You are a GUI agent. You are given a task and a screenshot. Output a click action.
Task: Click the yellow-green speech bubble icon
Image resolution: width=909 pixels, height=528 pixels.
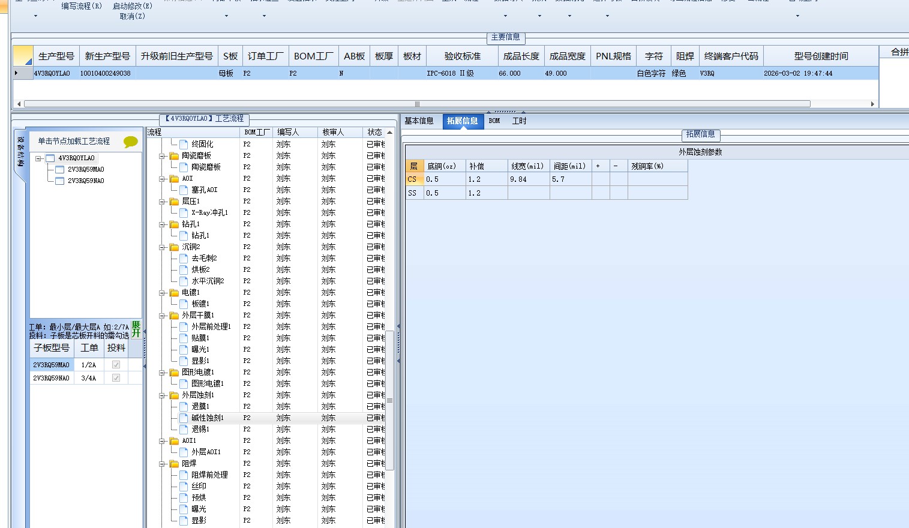pos(130,142)
